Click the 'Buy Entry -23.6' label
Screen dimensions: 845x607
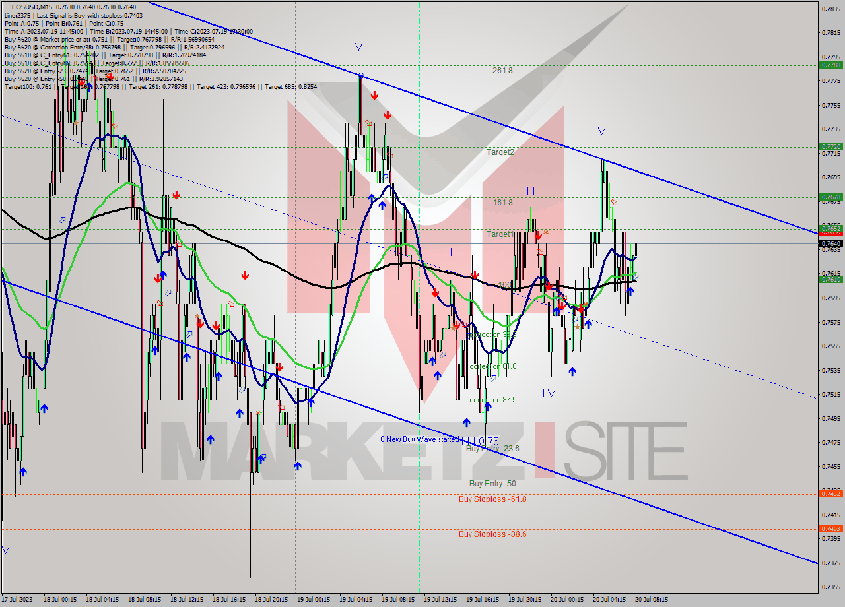point(492,449)
